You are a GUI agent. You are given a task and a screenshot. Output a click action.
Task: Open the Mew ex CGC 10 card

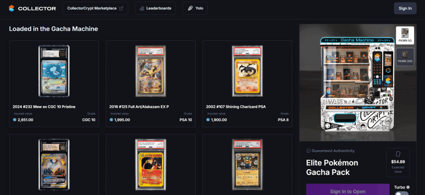54,84
